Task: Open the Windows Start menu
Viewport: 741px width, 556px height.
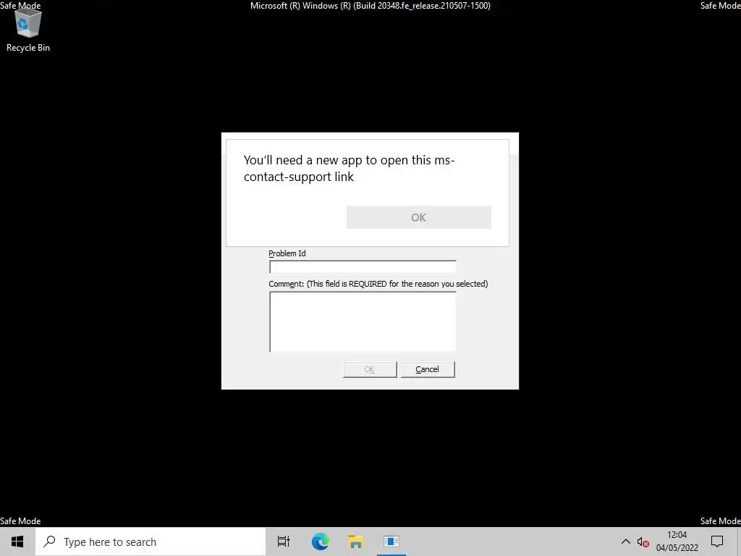Action: pyautogui.click(x=17, y=542)
